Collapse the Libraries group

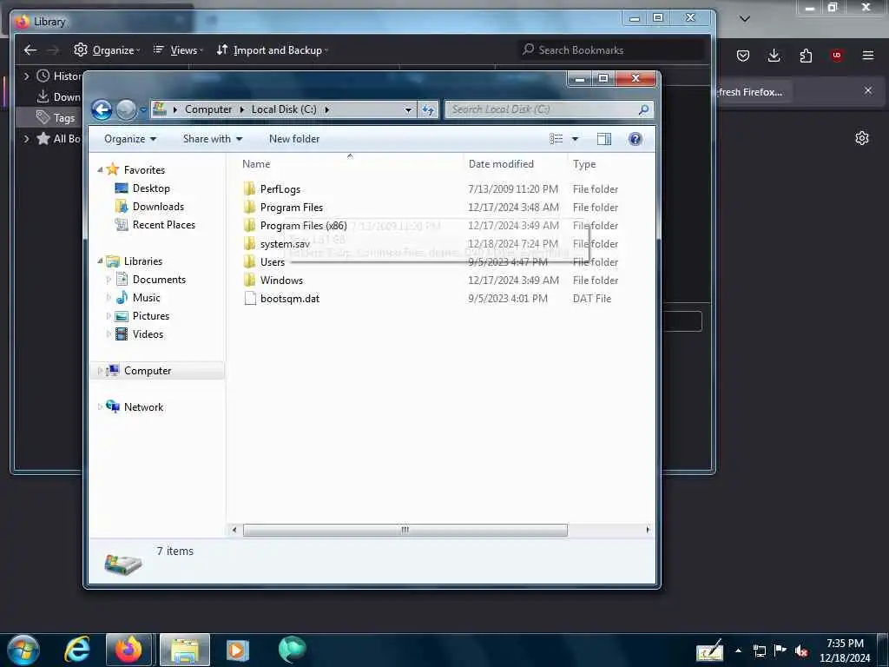(100, 261)
